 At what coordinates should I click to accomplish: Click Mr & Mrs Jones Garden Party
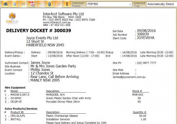(53, 66)
